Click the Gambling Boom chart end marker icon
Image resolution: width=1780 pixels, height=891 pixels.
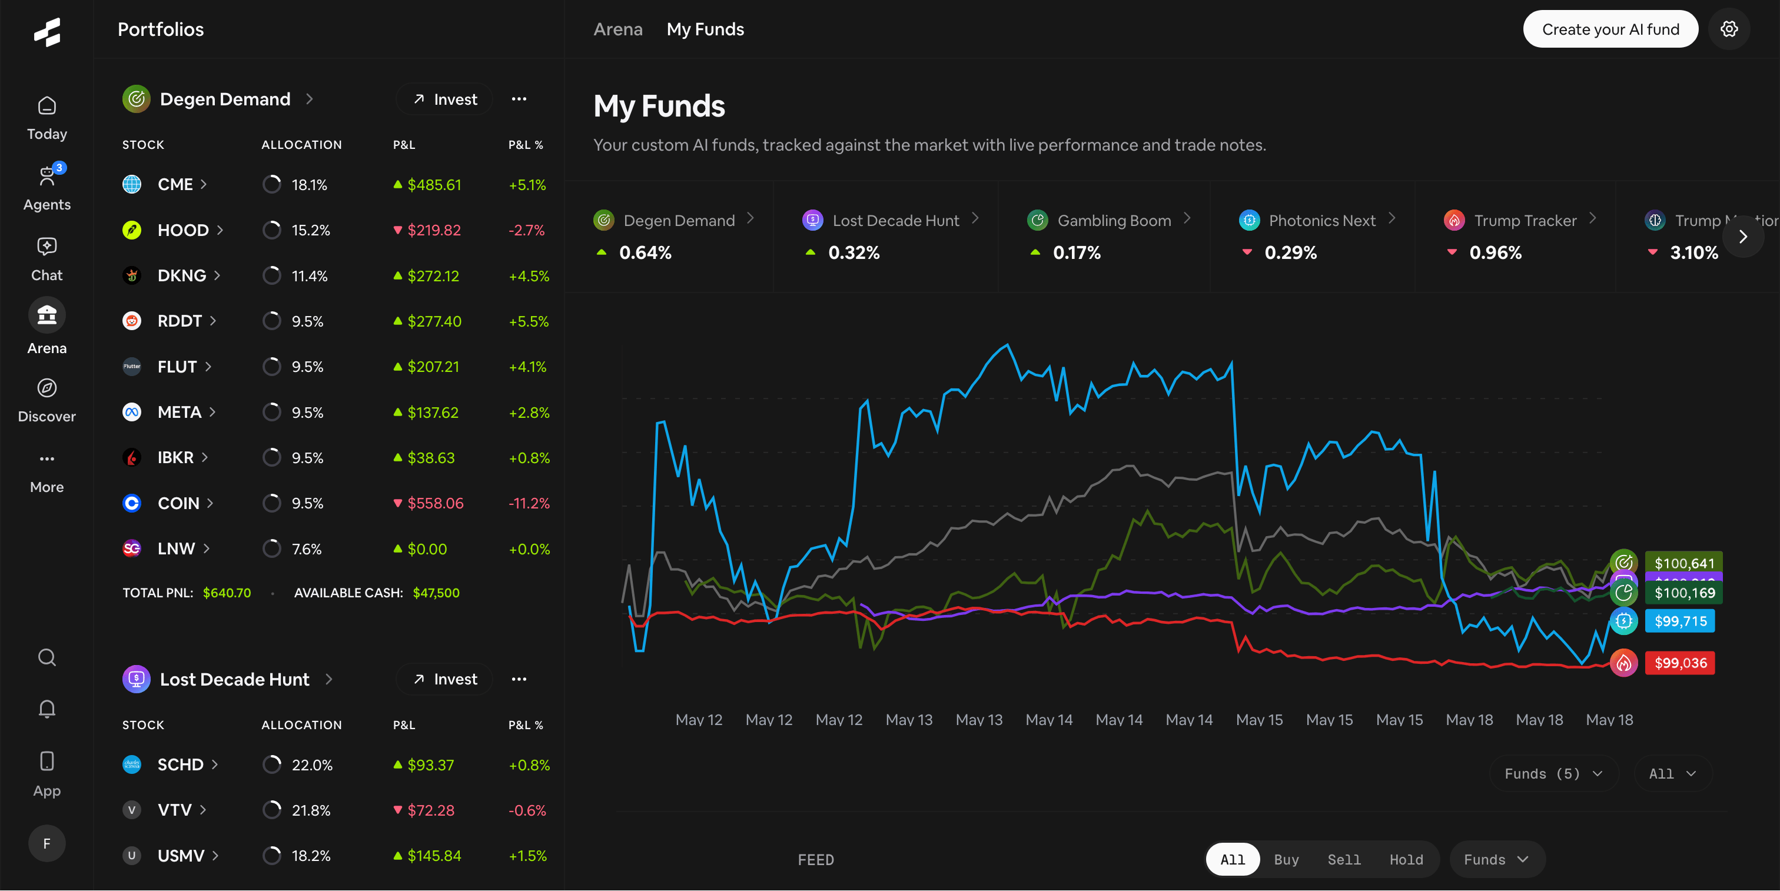(x=1624, y=593)
